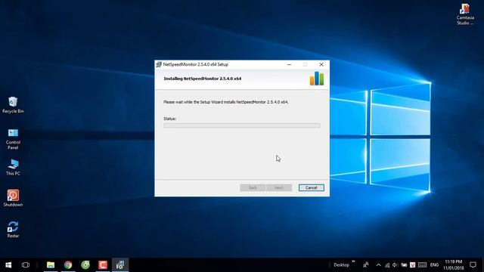
Task: Show hidden system tray icons
Action: [378, 265]
